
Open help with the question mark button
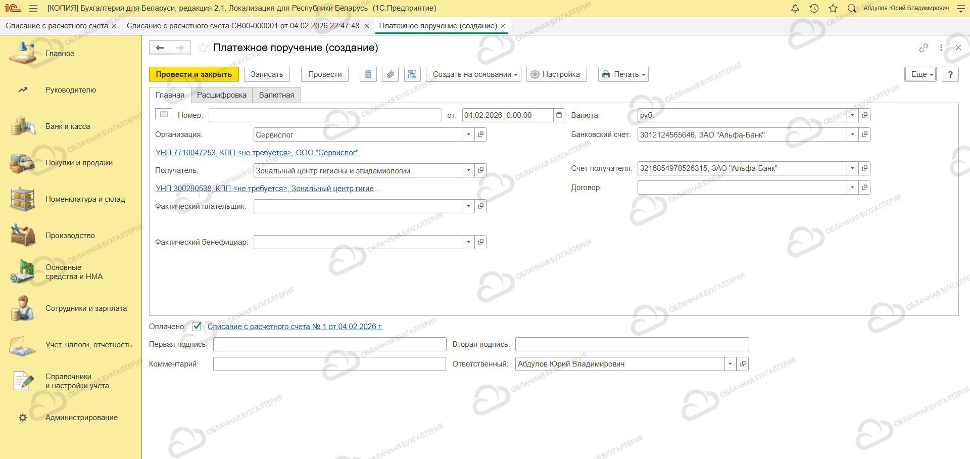coord(950,74)
